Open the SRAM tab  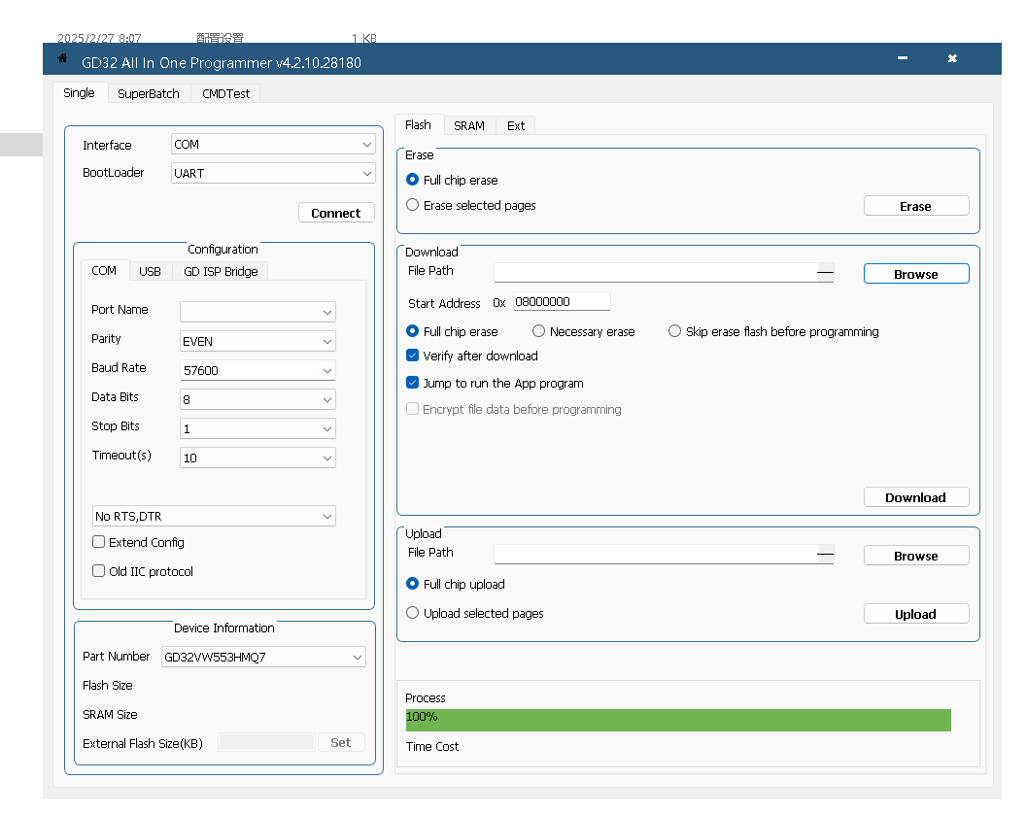click(x=469, y=126)
